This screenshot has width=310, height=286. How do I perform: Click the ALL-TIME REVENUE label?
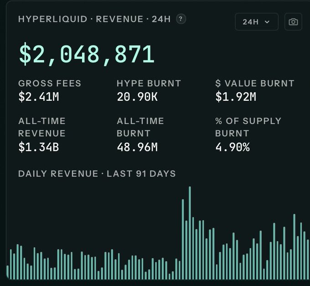[x=42, y=127]
